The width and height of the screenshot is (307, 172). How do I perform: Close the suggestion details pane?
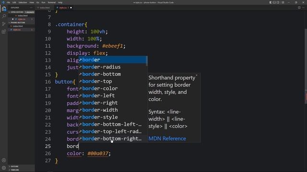pos(197,75)
